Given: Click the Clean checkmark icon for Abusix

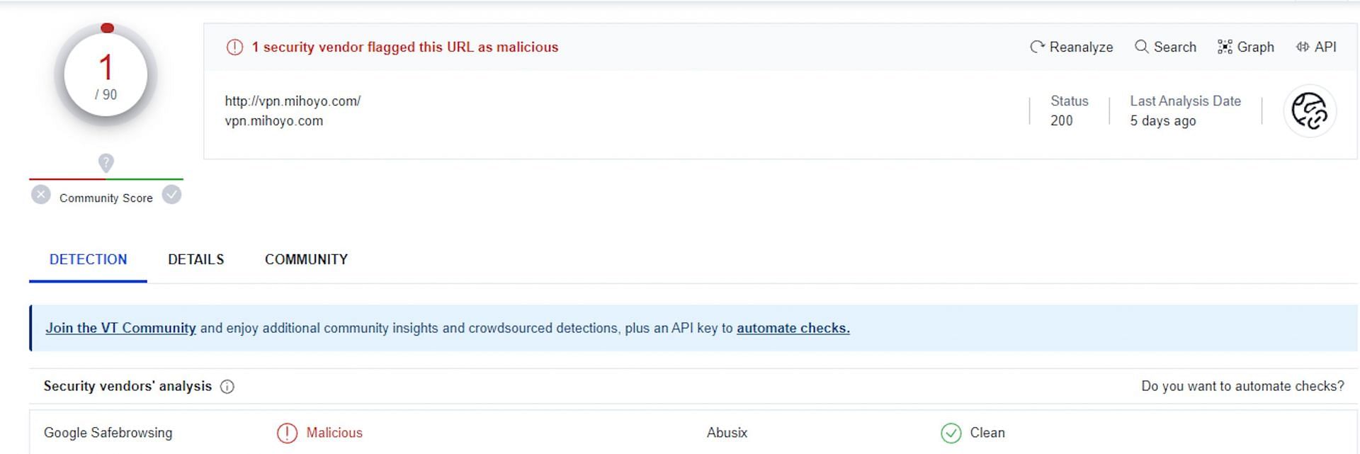Looking at the screenshot, I should pos(951,433).
